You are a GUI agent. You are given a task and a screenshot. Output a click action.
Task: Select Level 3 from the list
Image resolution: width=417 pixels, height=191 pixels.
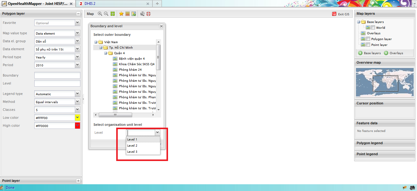pos(143,152)
